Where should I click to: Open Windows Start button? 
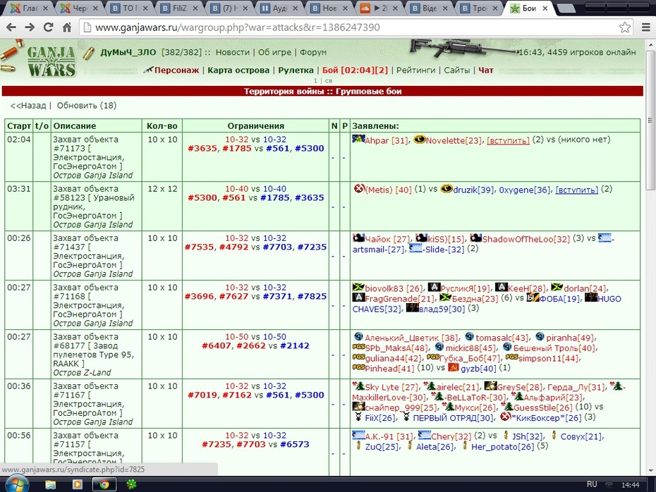click(x=17, y=484)
